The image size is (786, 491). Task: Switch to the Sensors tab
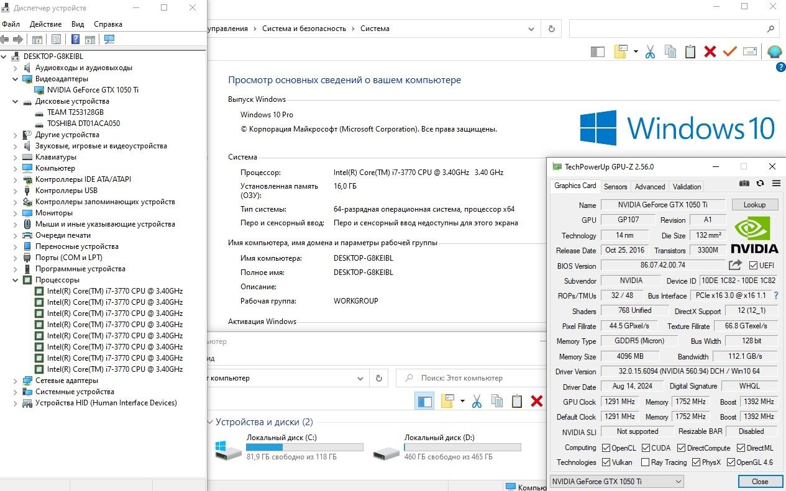(616, 186)
